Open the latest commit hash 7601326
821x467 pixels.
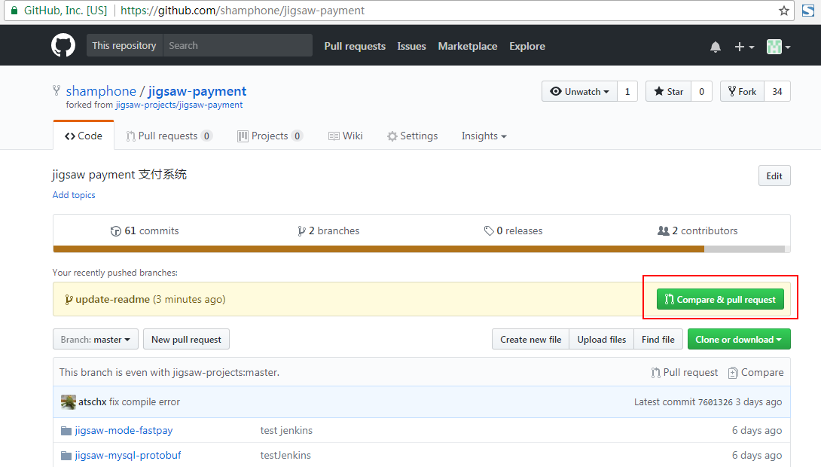point(716,402)
